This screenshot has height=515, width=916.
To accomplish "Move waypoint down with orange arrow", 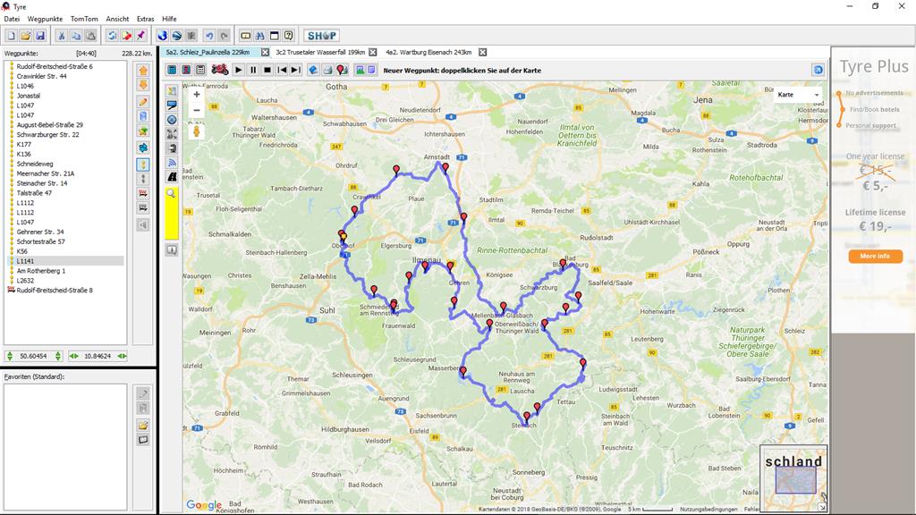I will tap(143, 85).
